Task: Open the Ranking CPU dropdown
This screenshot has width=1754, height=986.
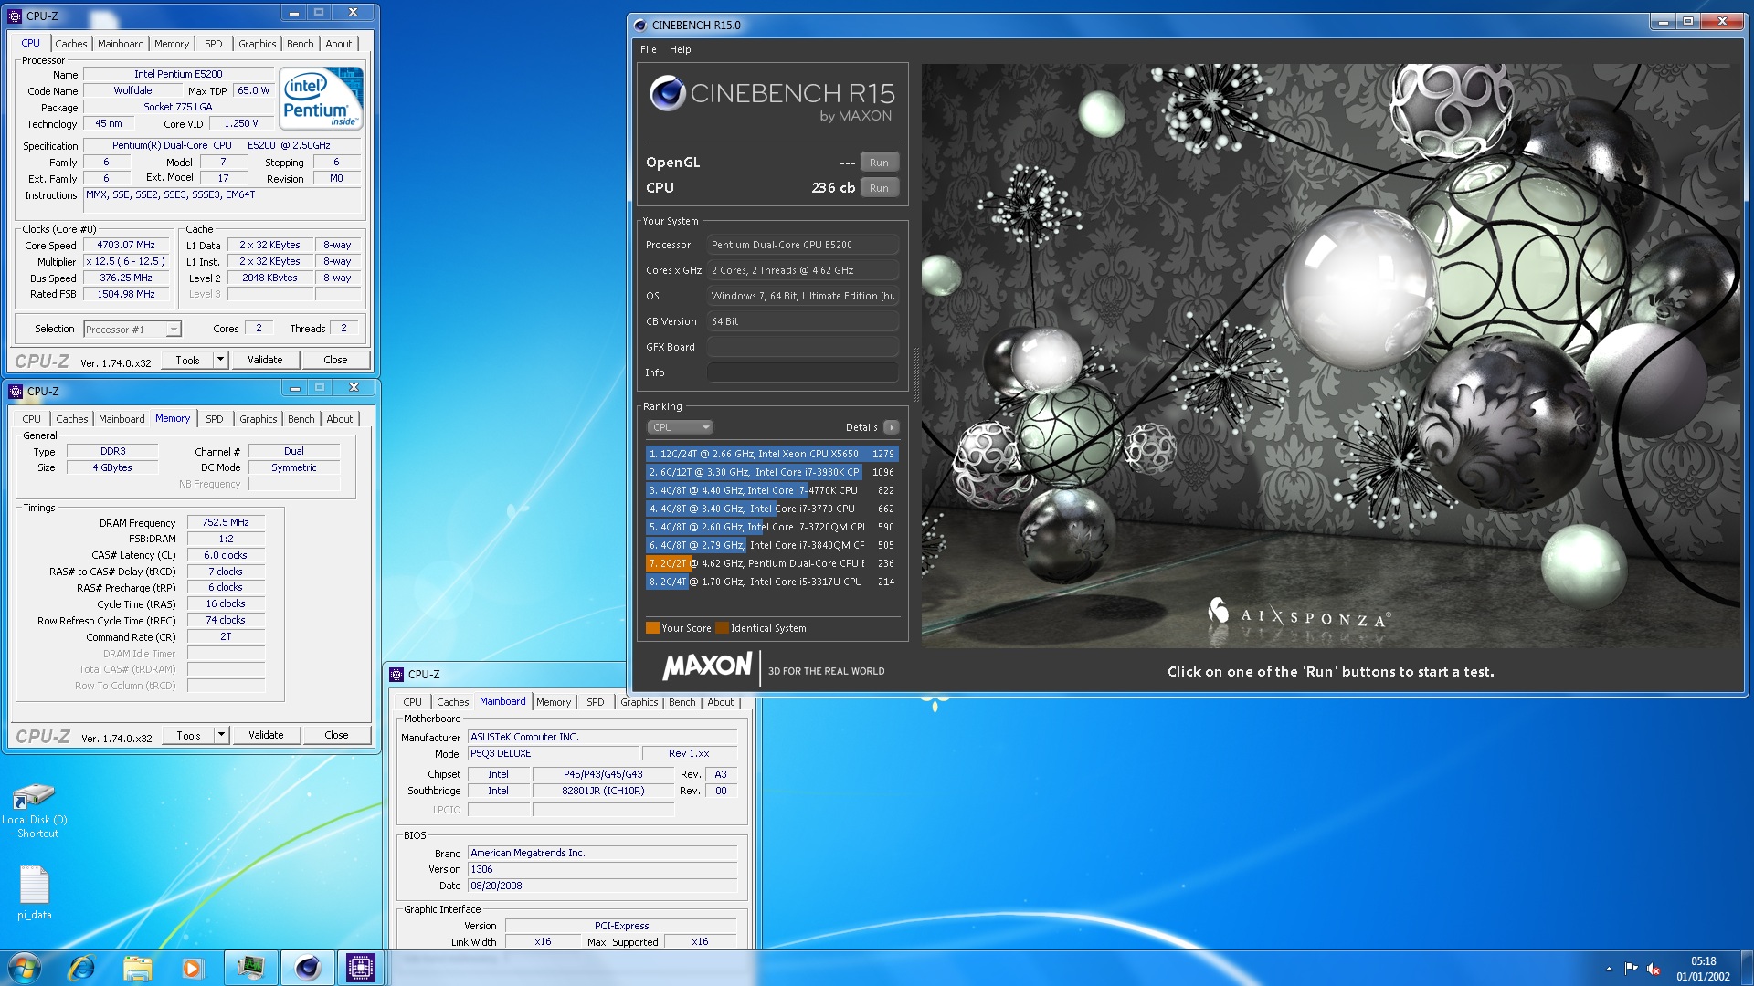Action: (680, 427)
